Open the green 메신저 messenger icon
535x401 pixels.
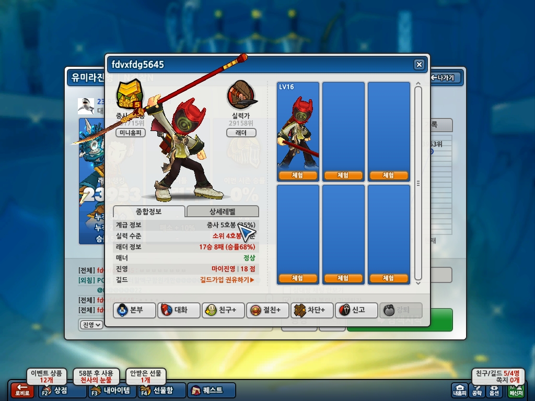(x=516, y=390)
